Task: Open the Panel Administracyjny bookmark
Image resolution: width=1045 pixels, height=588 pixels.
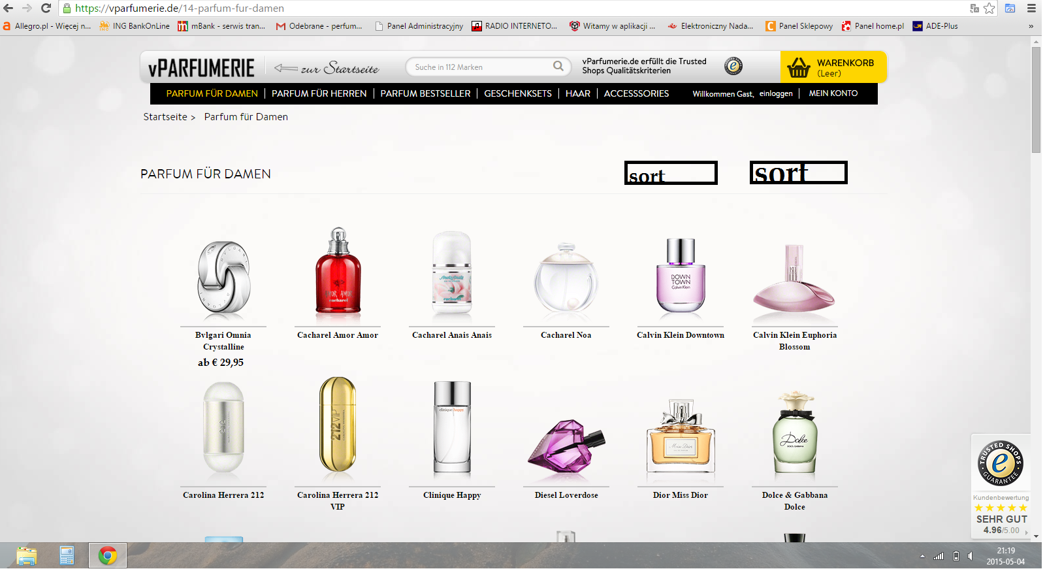Action: click(x=419, y=26)
